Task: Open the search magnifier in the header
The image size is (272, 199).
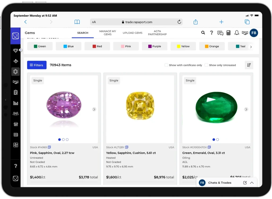Action: [203, 33]
